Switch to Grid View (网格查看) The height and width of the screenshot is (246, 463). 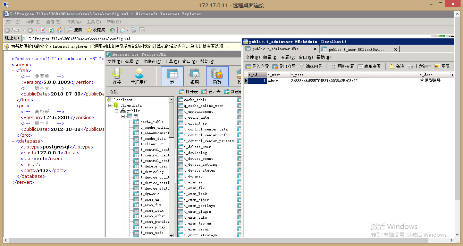(x=342, y=66)
